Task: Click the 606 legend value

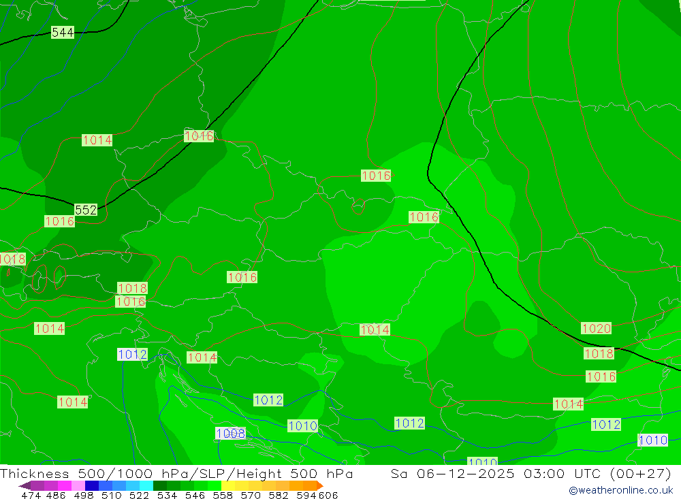Action: tap(328, 495)
